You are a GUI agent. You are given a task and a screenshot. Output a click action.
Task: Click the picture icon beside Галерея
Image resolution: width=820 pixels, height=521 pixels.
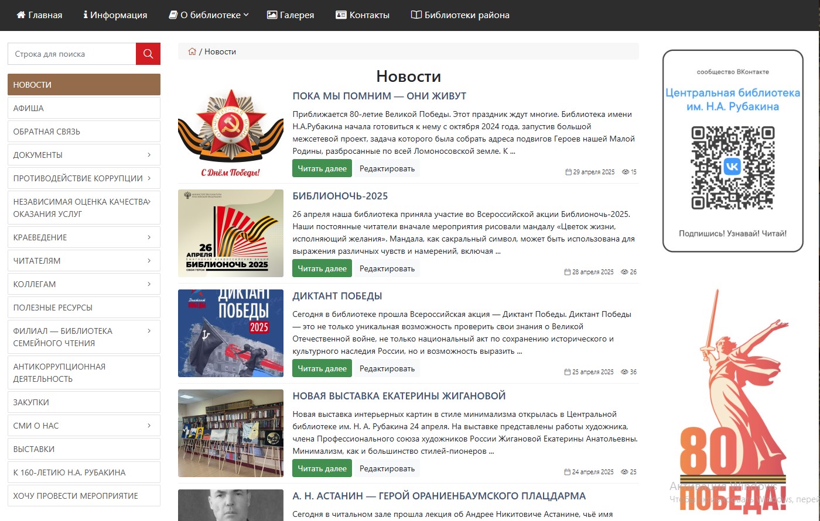272,15
